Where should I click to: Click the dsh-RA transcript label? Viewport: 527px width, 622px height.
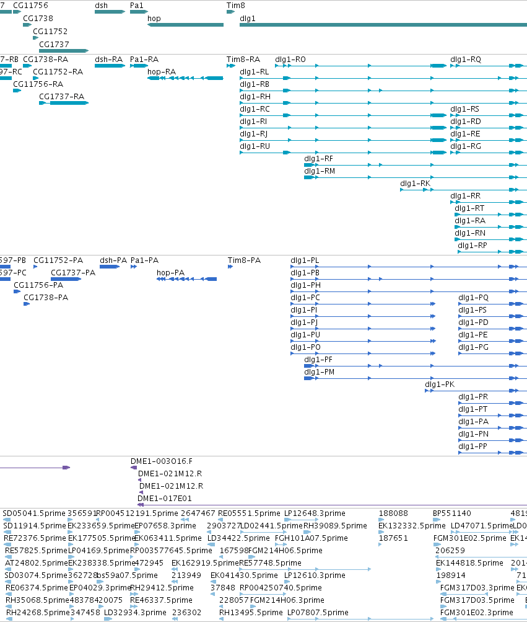pos(108,59)
